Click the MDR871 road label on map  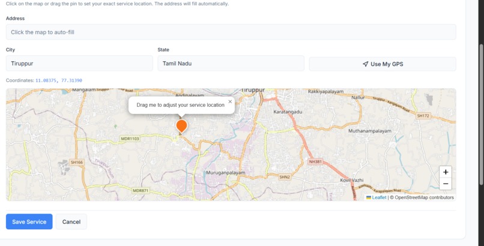point(141,191)
